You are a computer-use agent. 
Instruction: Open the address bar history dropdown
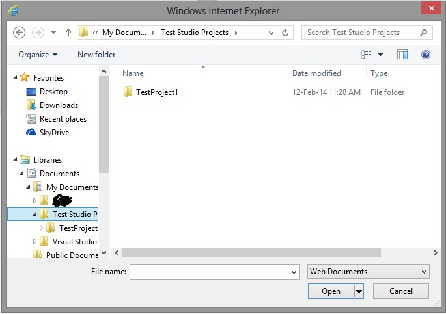(271, 33)
